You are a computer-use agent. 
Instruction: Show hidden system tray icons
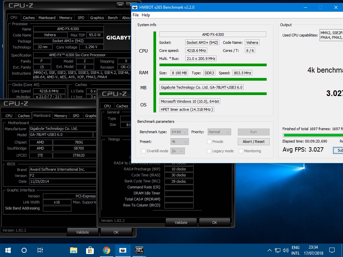[x=270, y=250]
